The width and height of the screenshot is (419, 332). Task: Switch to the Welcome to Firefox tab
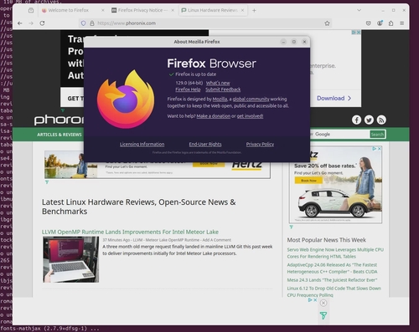tap(69, 10)
